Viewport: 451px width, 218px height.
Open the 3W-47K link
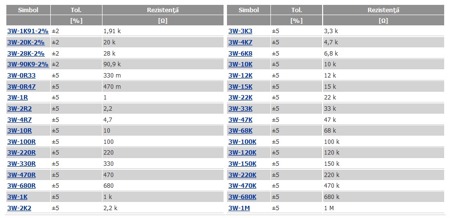(x=241, y=119)
